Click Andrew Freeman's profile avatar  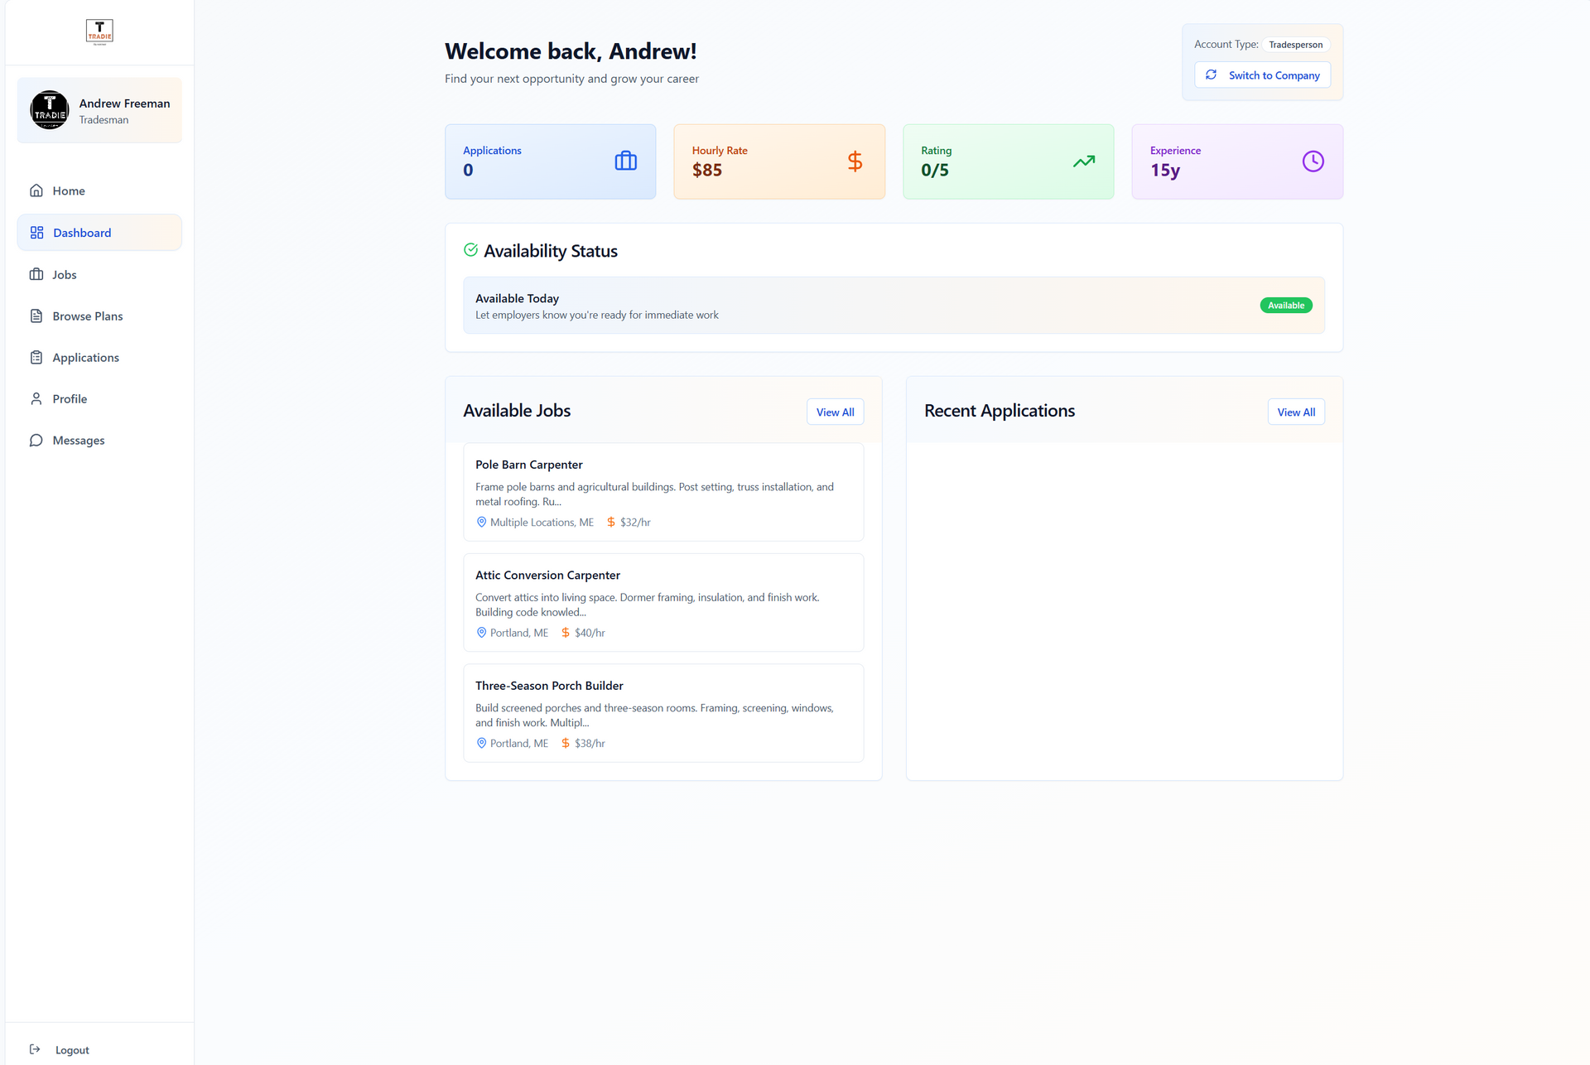click(50, 110)
